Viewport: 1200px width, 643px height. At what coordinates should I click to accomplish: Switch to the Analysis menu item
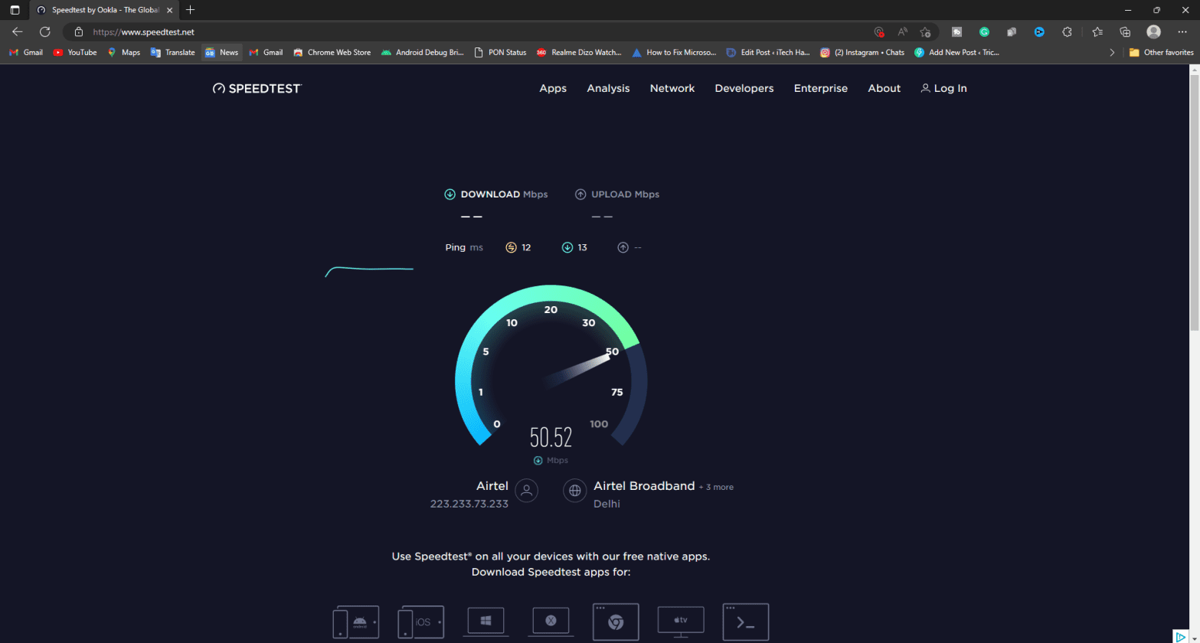(x=607, y=88)
